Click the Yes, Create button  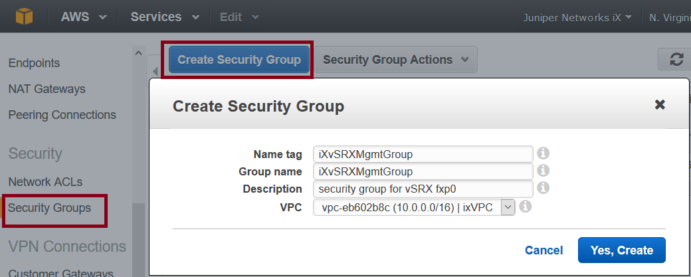pos(621,250)
